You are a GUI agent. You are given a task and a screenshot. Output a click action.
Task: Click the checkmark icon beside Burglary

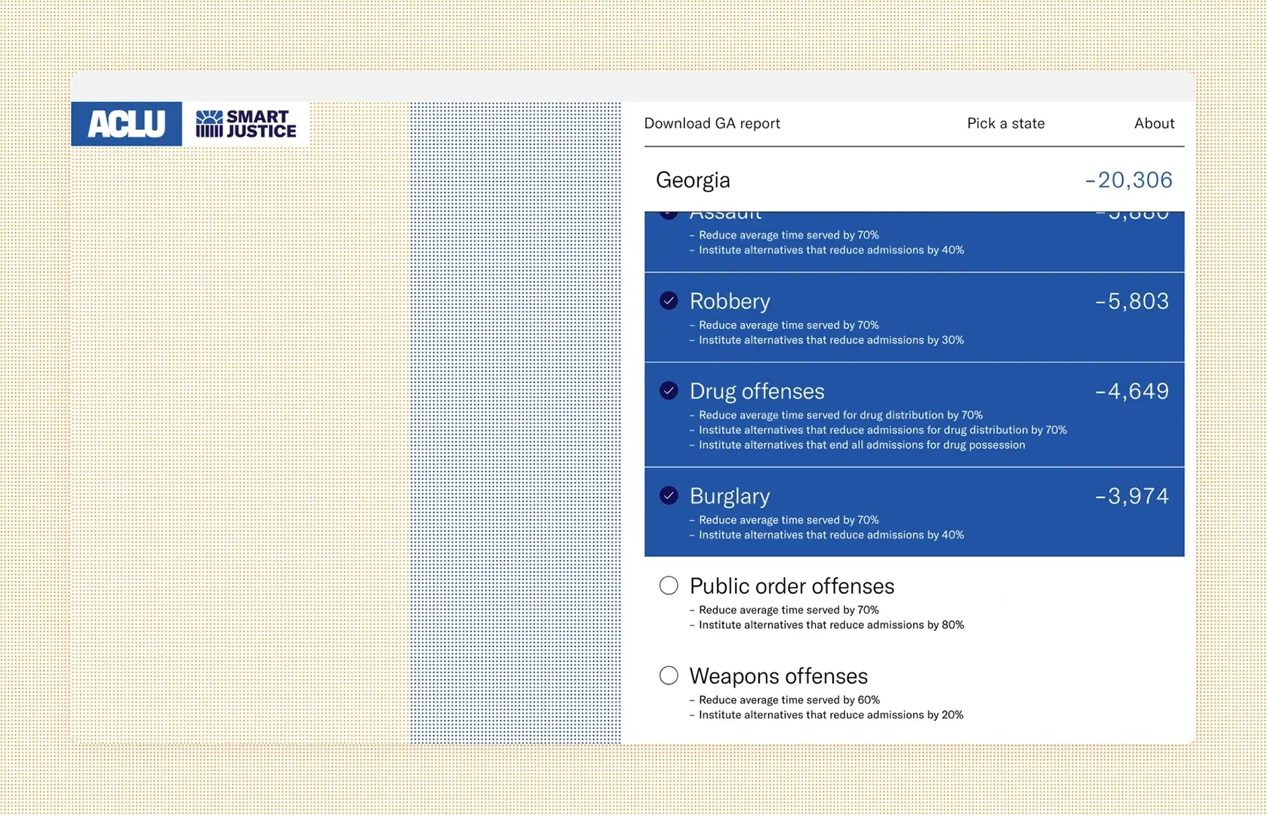click(x=669, y=496)
